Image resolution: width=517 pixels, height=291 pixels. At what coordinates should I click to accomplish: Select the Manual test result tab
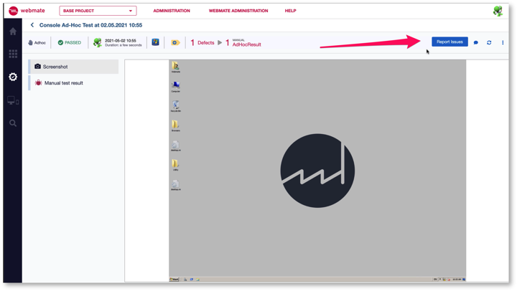pos(73,83)
